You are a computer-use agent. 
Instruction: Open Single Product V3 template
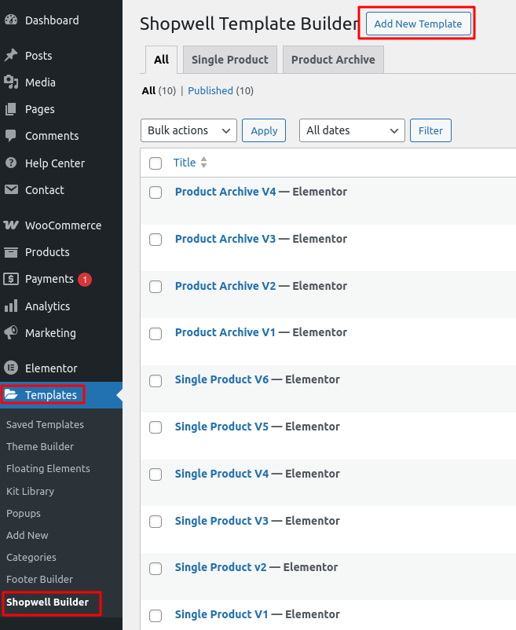pos(221,520)
